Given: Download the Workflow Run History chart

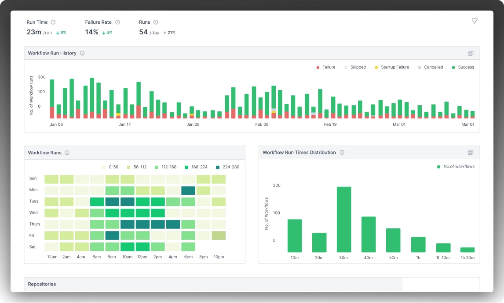Looking at the screenshot, I should point(471,53).
